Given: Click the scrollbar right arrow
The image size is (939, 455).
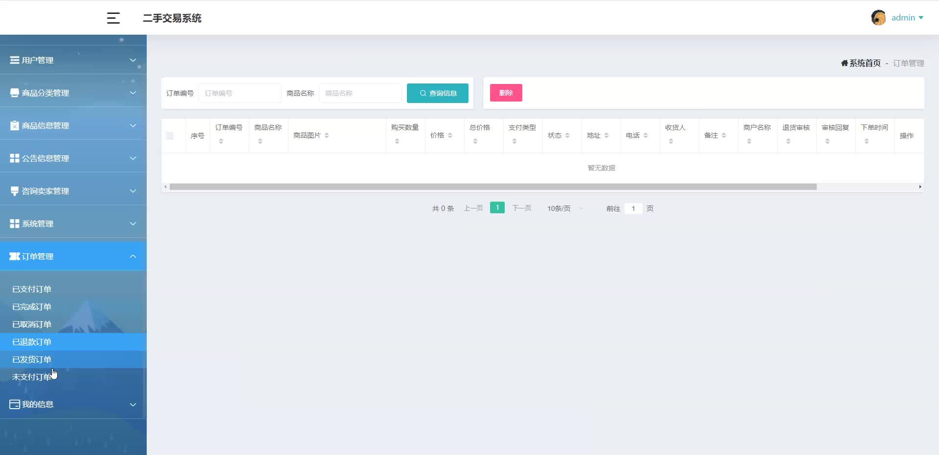Looking at the screenshot, I should click(x=920, y=187).
